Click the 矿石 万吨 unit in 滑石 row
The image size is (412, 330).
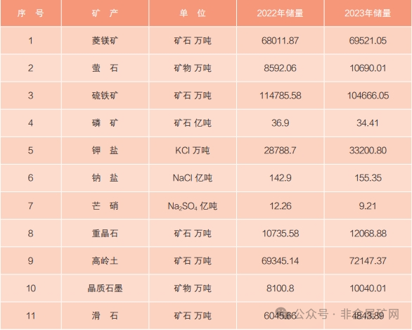tap(193, 316)
